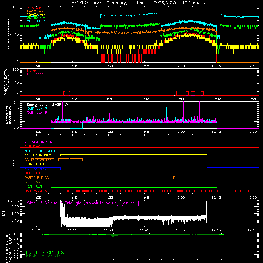Click the ECLIPSE FLAG label

[x=36, y=169]
